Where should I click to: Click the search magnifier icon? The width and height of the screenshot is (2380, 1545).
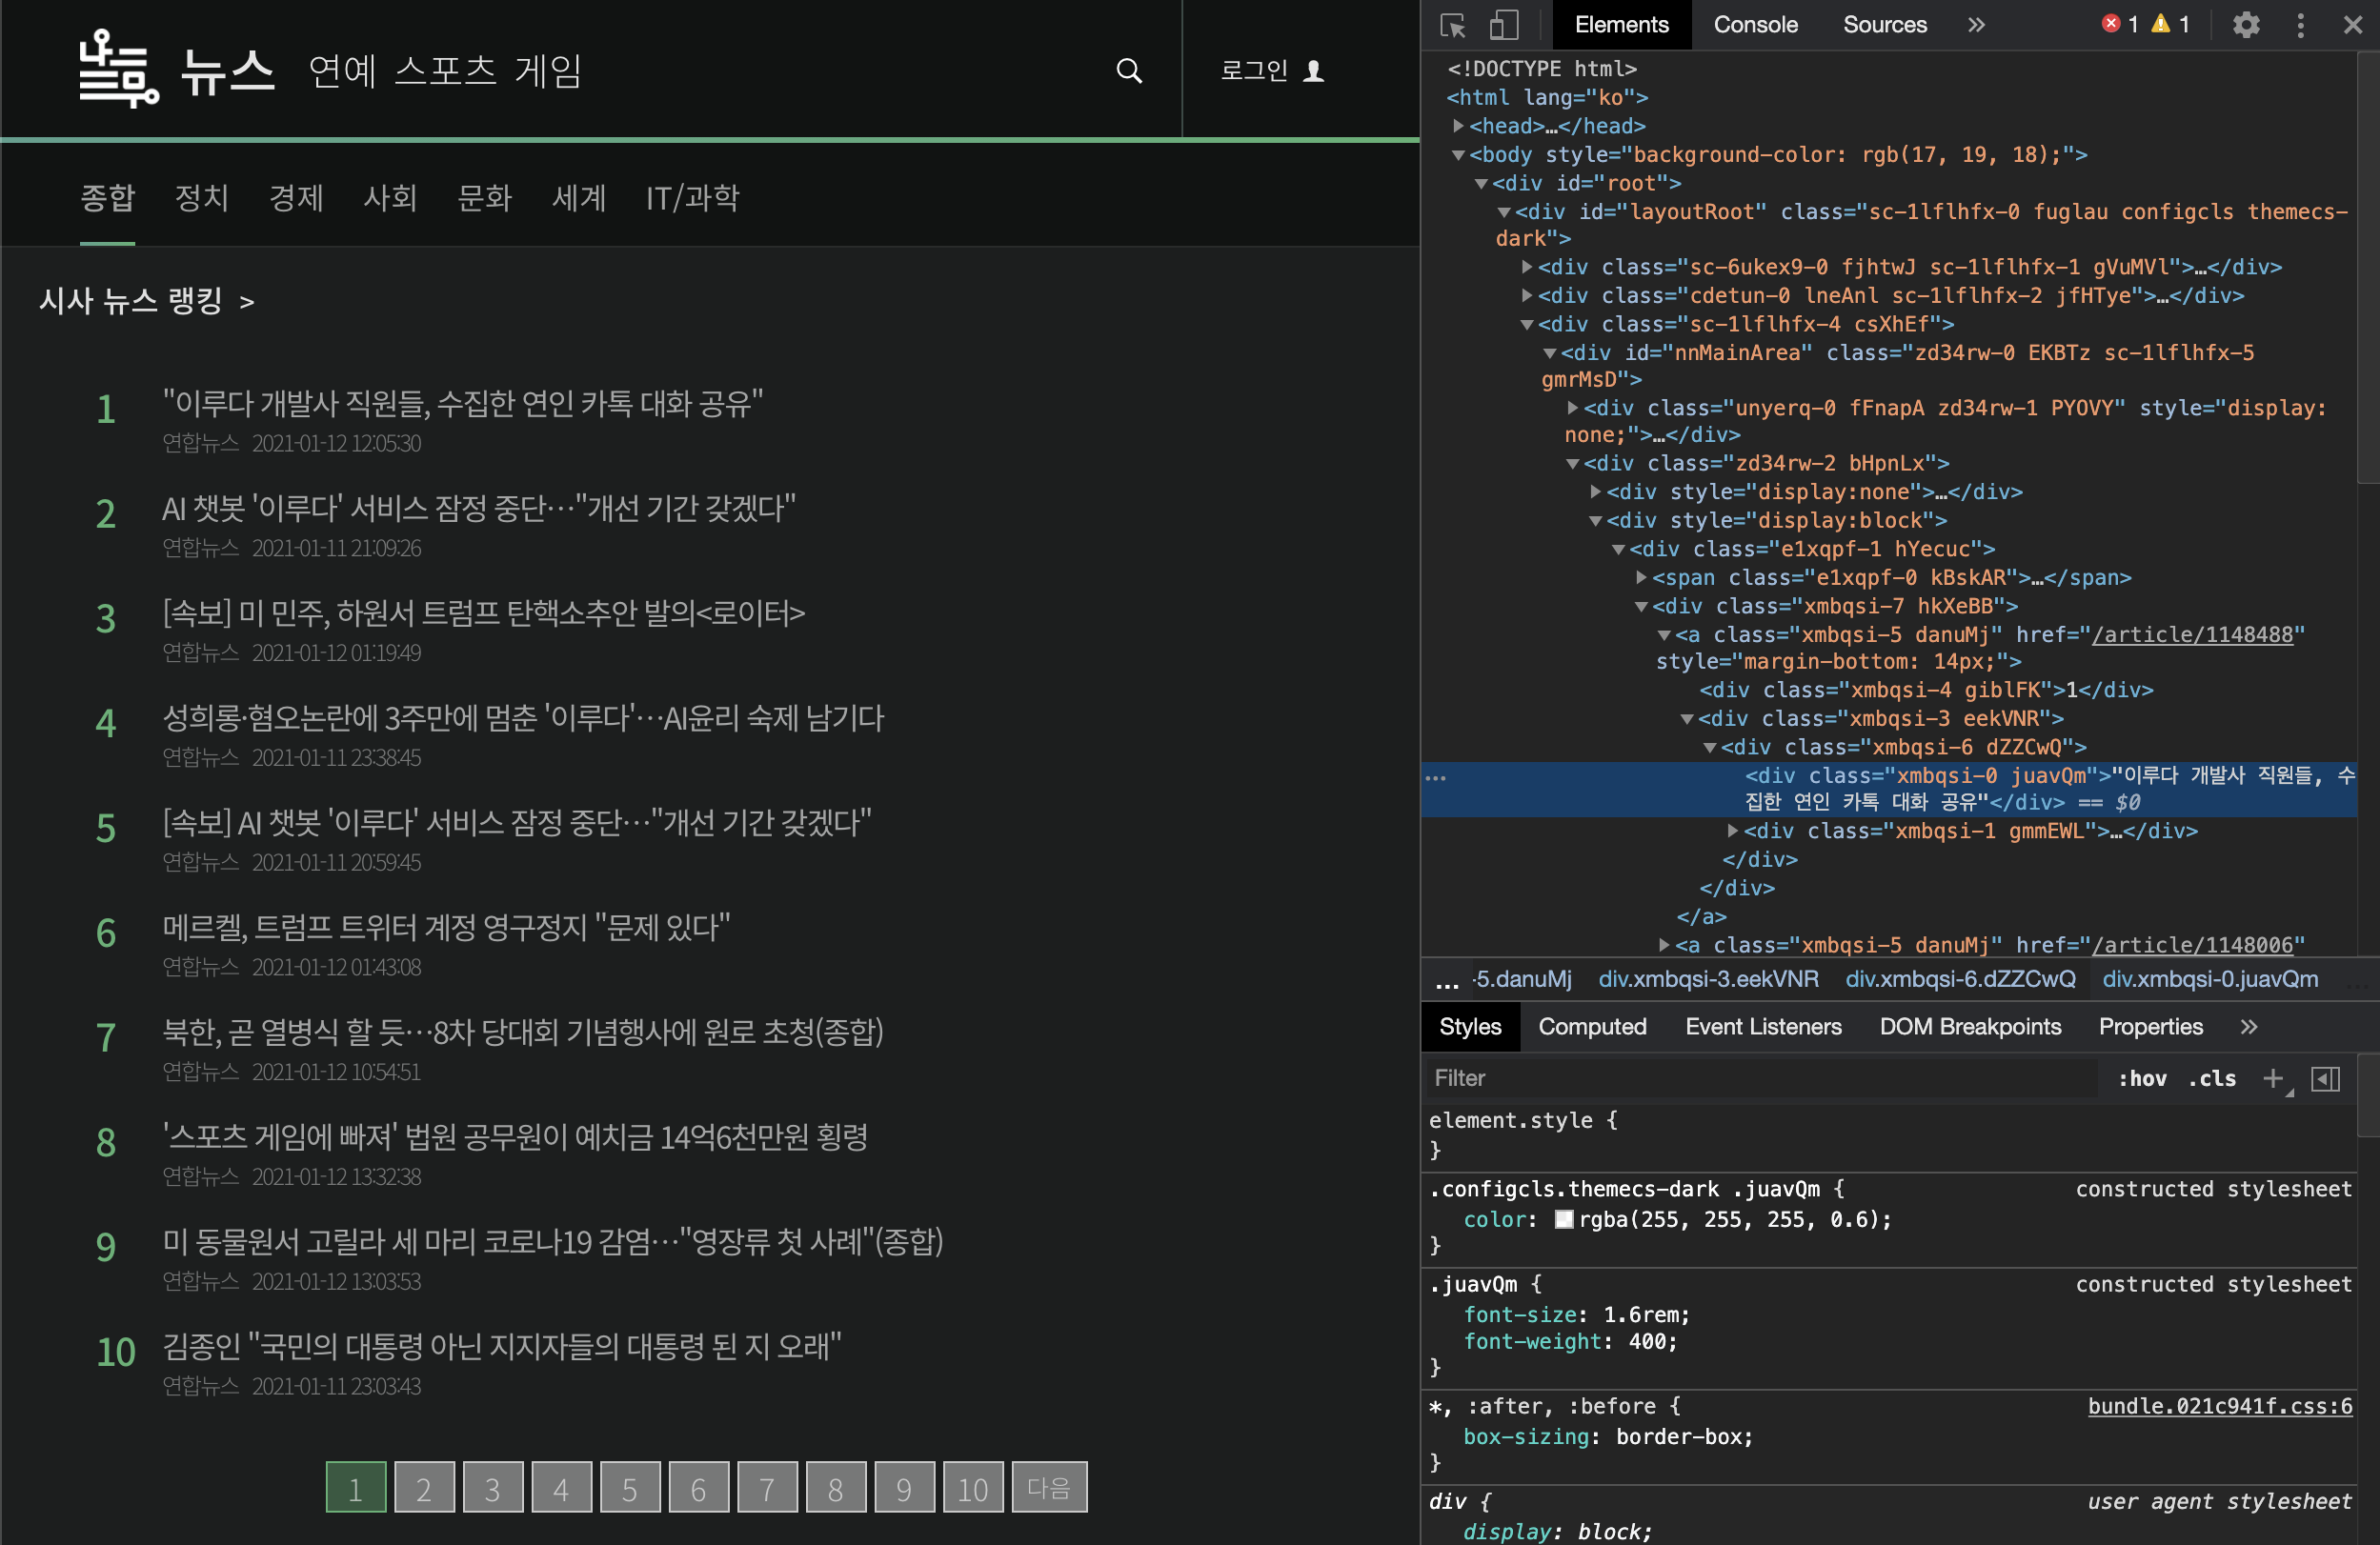[1129, 70]
